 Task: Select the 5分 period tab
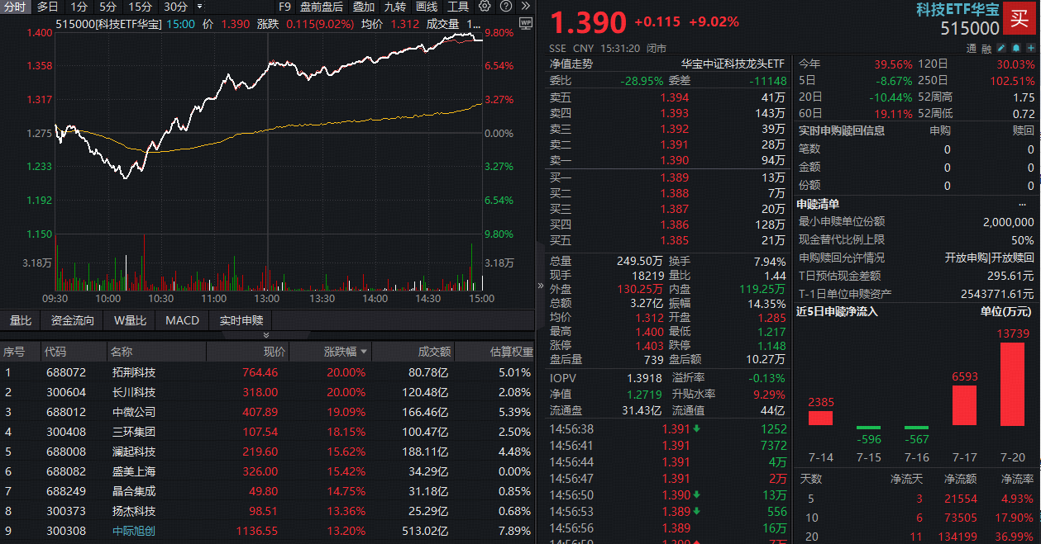[107, 7]
